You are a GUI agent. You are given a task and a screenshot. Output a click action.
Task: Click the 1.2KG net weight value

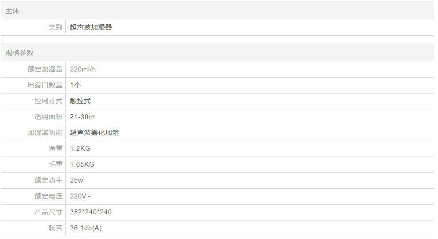pos(80,149)
